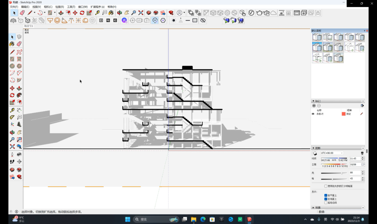Select the Follow Me tool in left toolbar
Image resolution: width=377 pixels, height=224 pixels.
tap(19, 95)
